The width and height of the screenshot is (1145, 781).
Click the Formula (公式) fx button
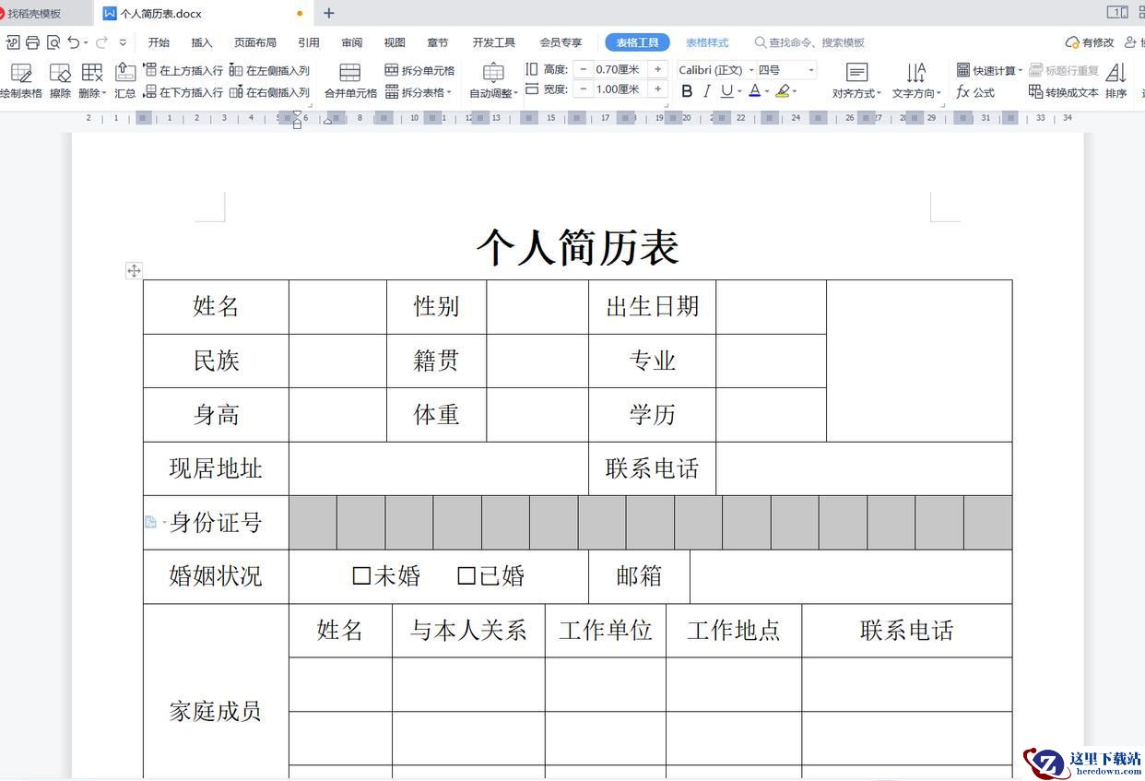975,92
